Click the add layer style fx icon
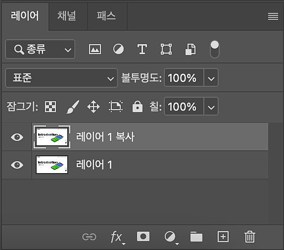Viewport: 284px width, 250px height. [x=117, y=237]
